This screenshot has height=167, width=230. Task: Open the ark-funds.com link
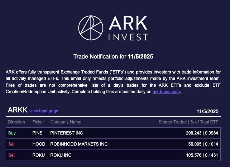pyautogui.click(x=166, y=92)
